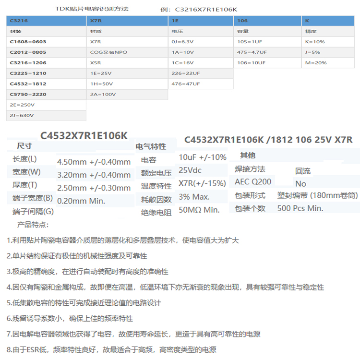
Task: Click the cell 2A=100V
Action: pos(127,95)
